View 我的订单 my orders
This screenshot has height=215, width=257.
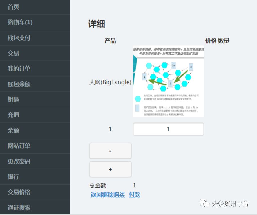point(19,69)
